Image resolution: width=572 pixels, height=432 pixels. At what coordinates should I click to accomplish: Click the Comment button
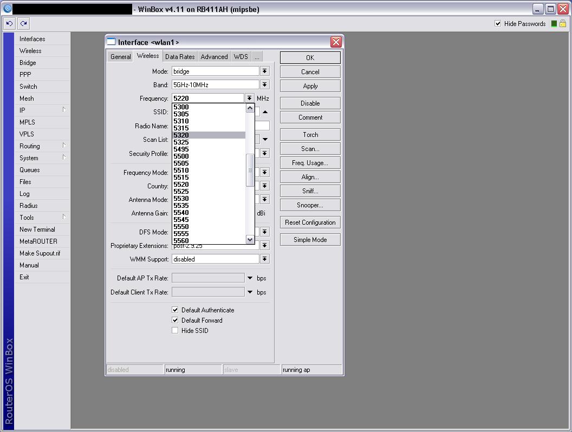310,117
